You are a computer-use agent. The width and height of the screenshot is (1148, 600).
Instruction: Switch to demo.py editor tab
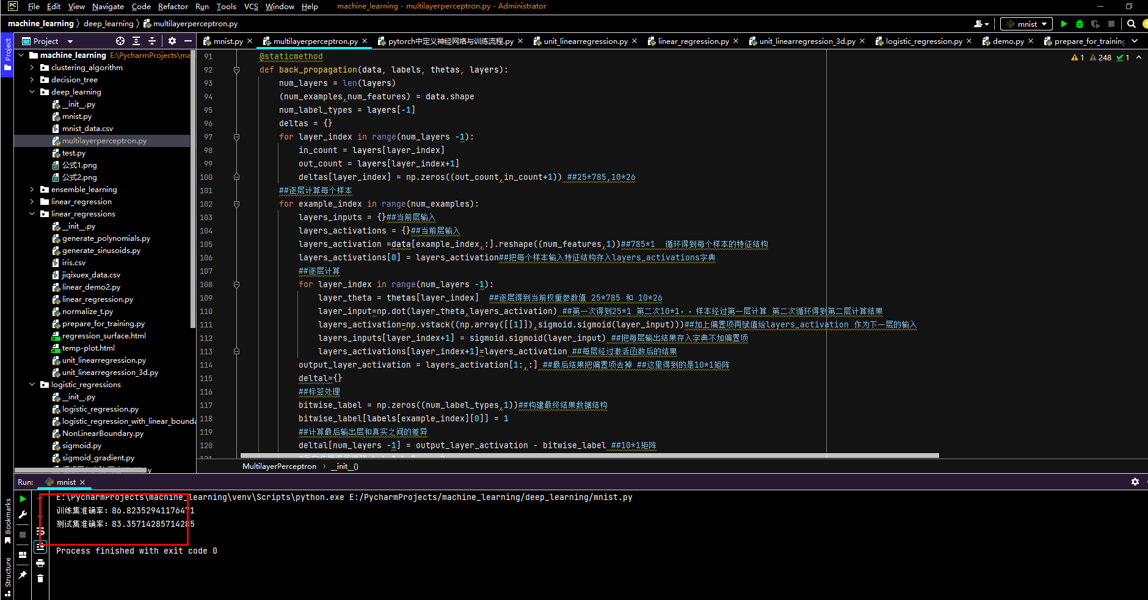[x=1008, y=41]
